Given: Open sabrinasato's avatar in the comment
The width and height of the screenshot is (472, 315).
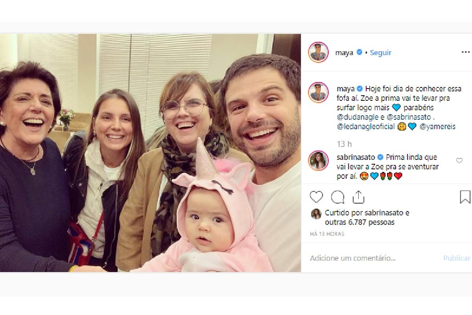Looking at the screenshot, I should click(318, 161).
